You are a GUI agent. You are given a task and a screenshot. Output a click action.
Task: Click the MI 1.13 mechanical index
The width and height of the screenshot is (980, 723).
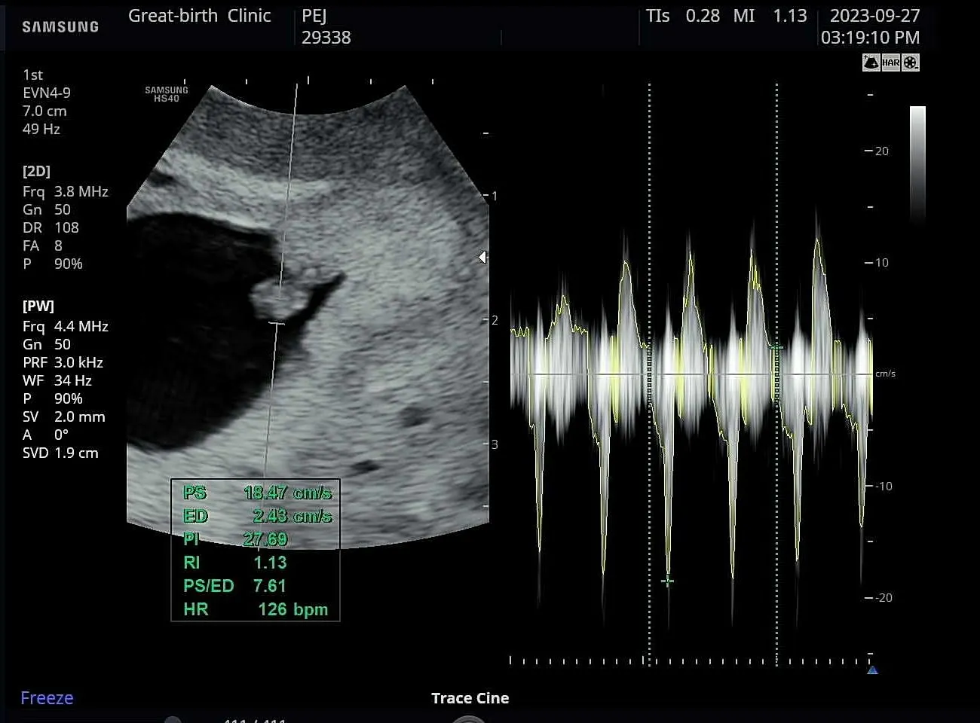tap(770, 16)
